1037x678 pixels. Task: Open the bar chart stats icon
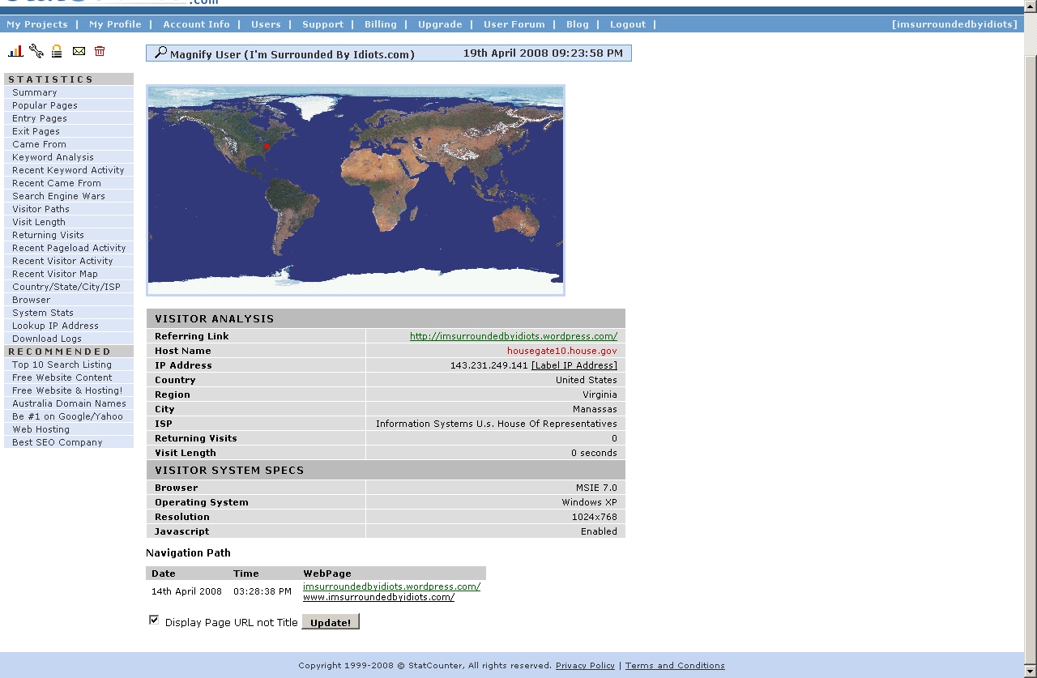(x=15, y=51)
